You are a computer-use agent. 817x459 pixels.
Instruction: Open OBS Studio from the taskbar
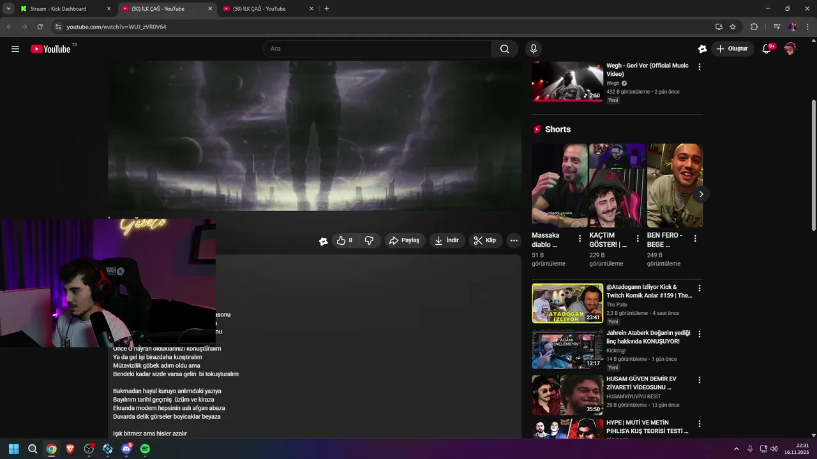pyautogui.click(x=89, y=449)
